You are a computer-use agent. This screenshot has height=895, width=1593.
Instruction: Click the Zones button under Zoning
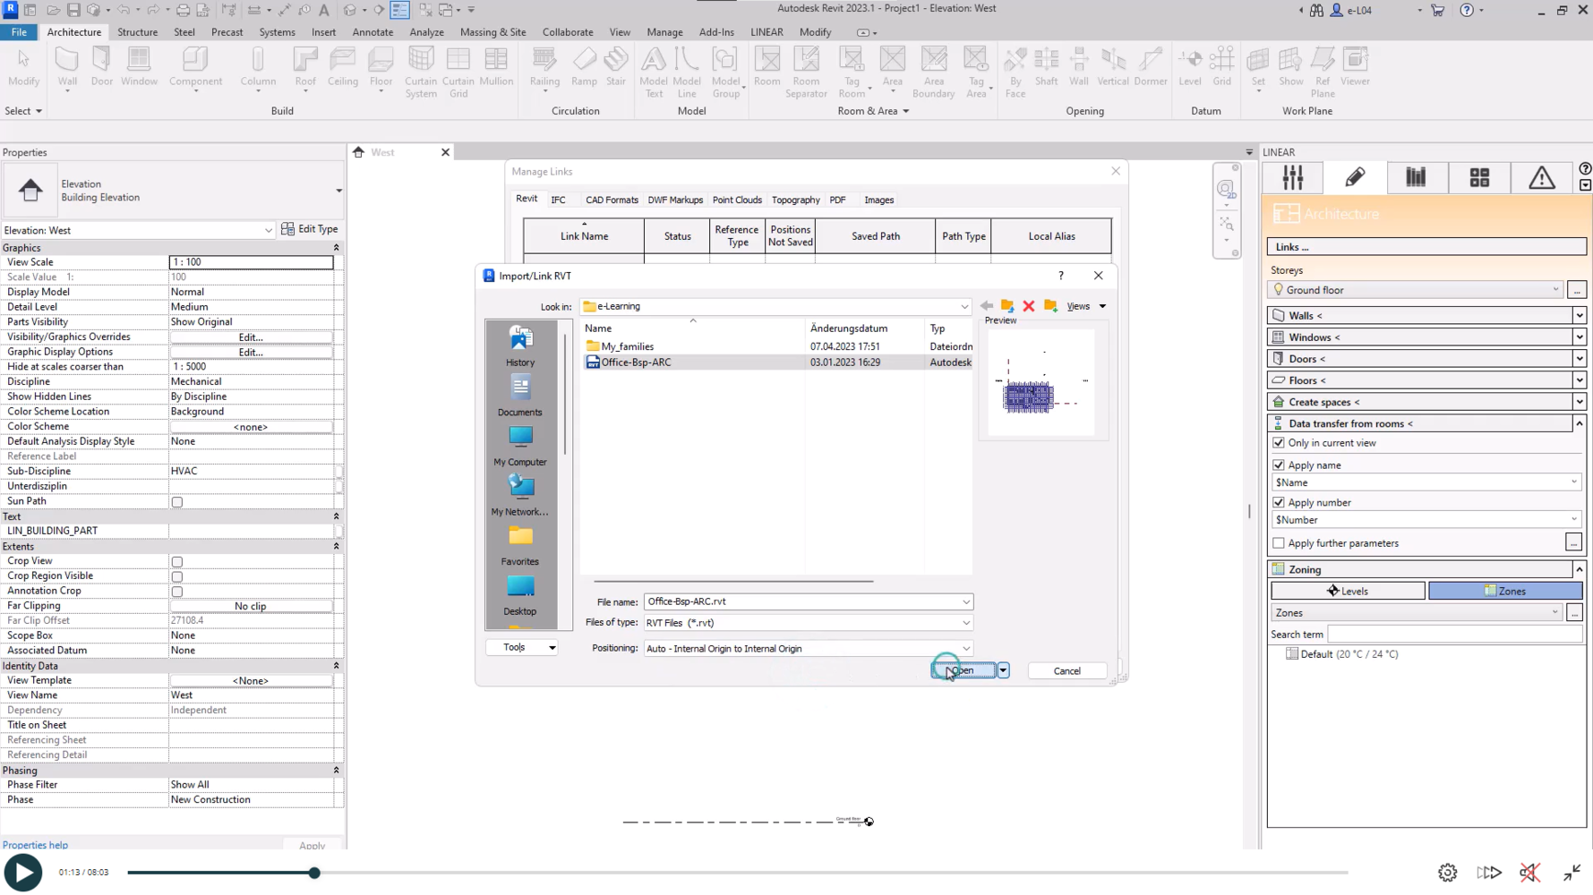(1504, 591)
